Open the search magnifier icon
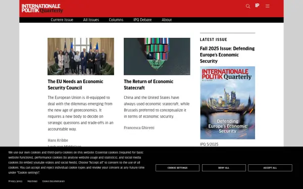 pos(248,6)
